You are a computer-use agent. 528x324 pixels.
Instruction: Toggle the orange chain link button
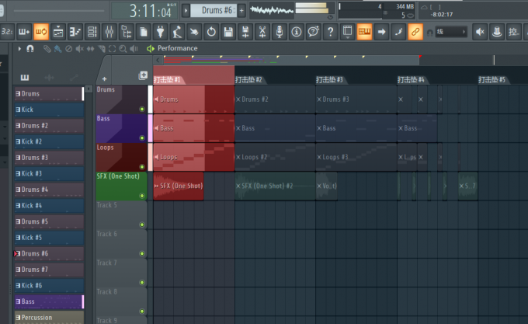[415, 32]
